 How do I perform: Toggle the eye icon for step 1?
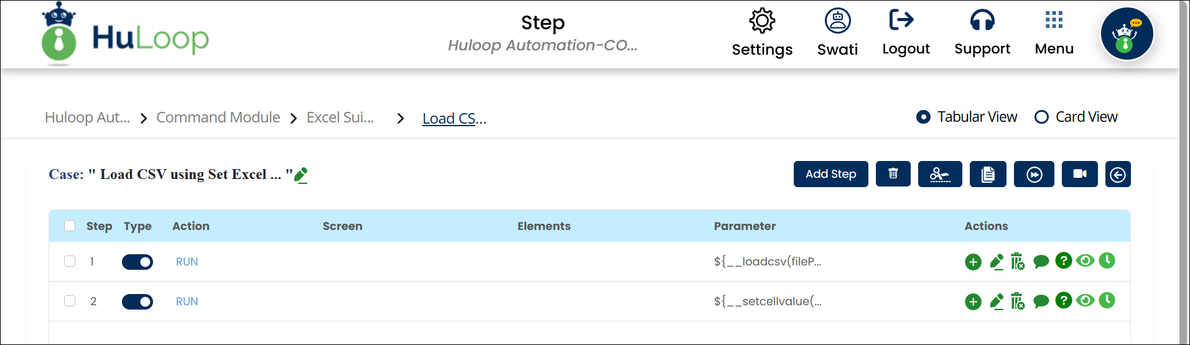coord(1085,260)
